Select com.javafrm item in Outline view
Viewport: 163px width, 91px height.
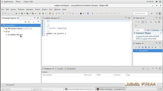pos(148,51)
